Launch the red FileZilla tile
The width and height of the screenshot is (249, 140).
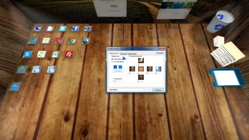point(69,54)
